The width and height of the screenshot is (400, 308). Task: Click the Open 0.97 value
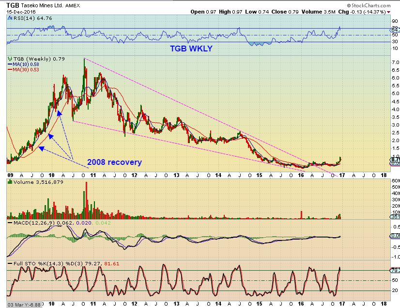coord(203,12)
